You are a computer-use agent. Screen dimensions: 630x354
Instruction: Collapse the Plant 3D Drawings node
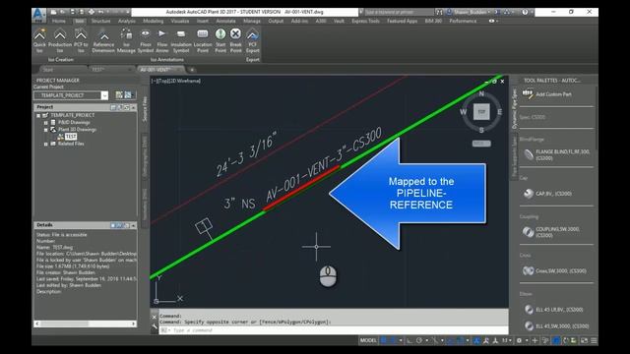46,130
